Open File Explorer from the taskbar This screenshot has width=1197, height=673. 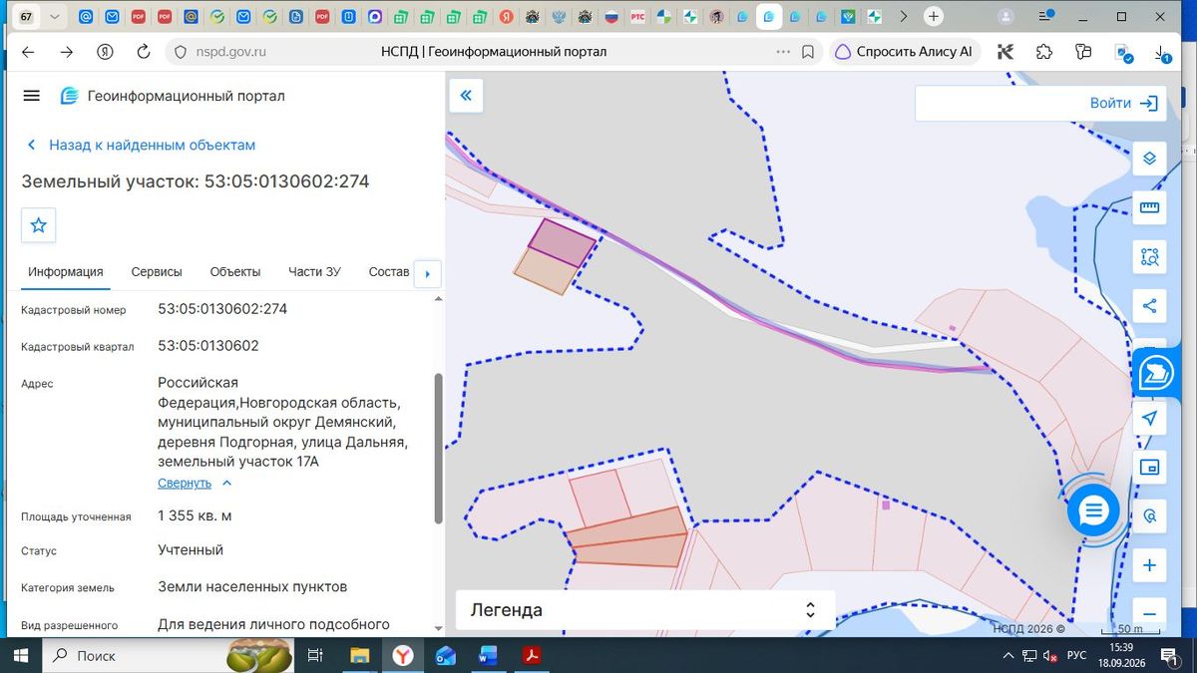pos(359,655)
